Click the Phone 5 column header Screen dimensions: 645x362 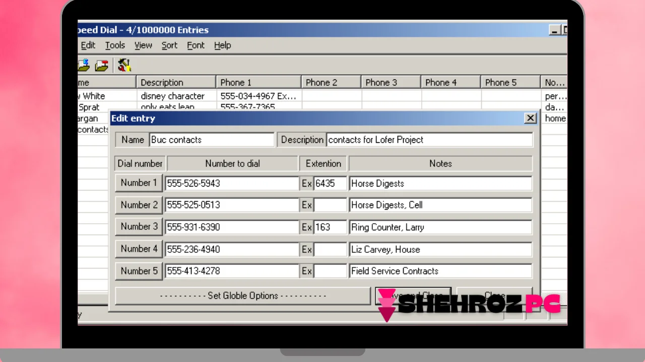510,82
